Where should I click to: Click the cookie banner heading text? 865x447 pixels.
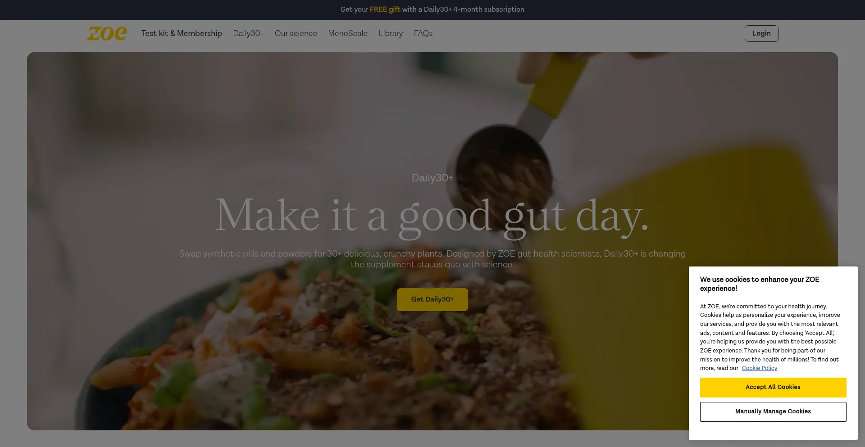760,284
